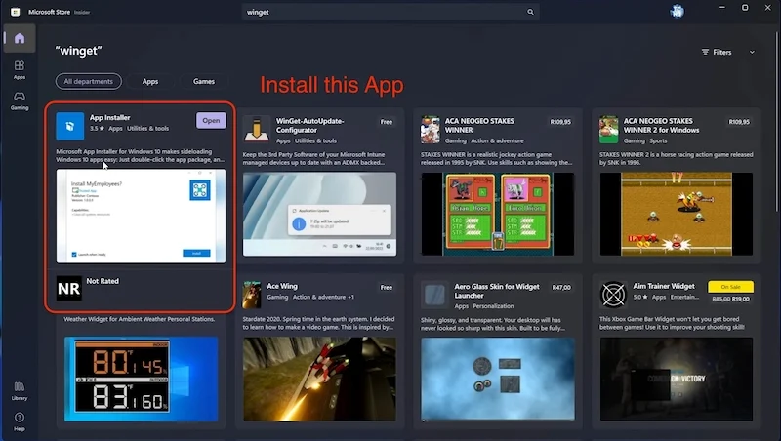
Task: Open the weather station widget thumbnail
Action: click(141, 380)
